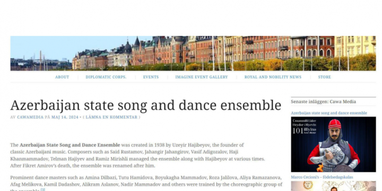The height and width of the screenshot is (191, 382).
Task: Click the thumbnail below Marco Cecioni's link
Action: pos(333,186)
